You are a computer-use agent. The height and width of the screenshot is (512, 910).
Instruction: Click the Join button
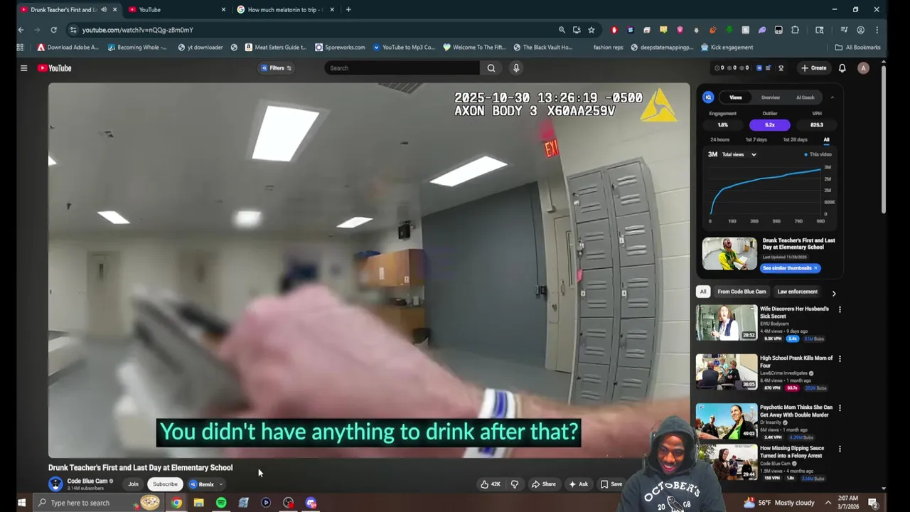coord(133,484)
